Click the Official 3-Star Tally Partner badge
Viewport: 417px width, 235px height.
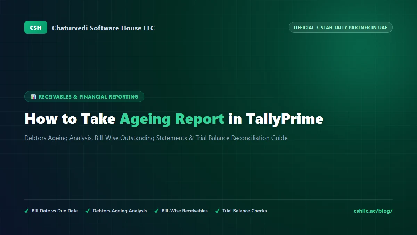click(x=341, y=28)
